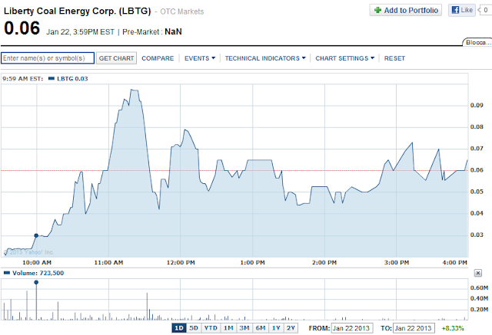Close the volume panel with X
This screenshot has height=335, width=492.
(x=477, y=273)
